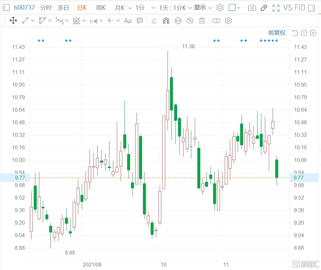Select the move crosshair tool
This screenshot has height=270, width=321.
pyautogui.click(x=13, y=21)
